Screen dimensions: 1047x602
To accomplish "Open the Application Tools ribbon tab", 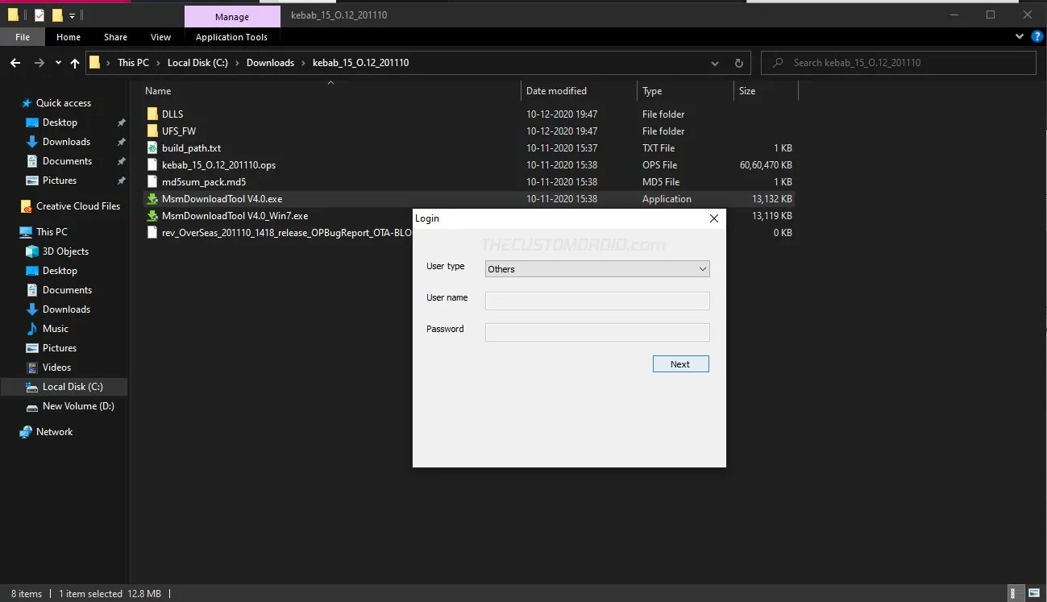I will 232,36.
